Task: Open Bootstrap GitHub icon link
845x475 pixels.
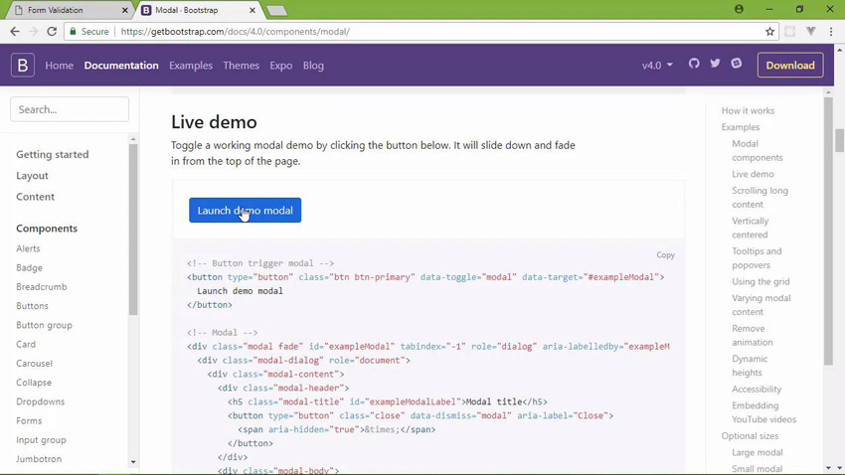Action: click(694, 64)
